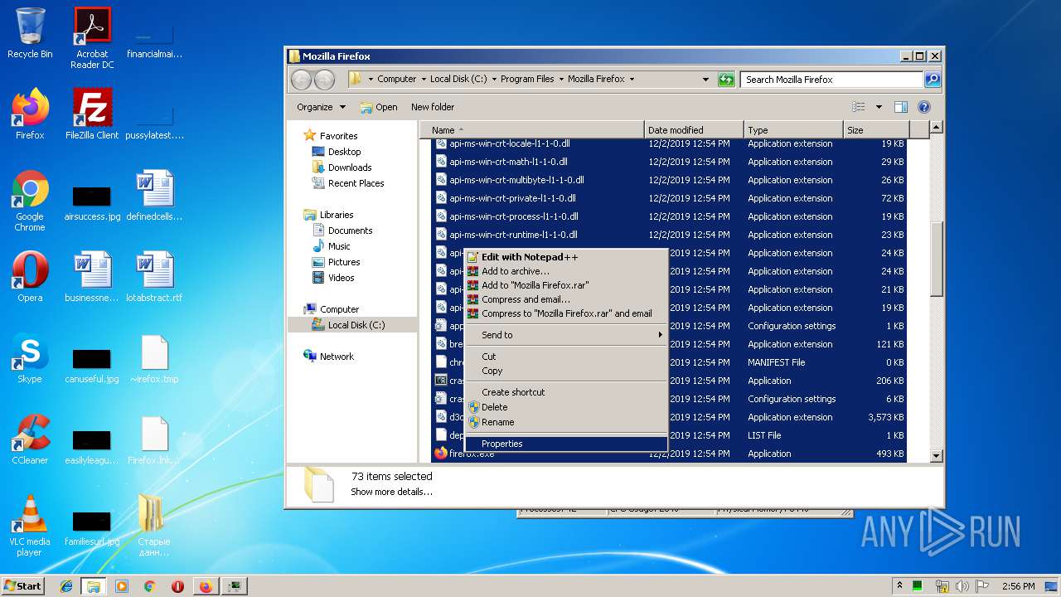The height and width of the screenshot is (597, 1061).
Task: Open Explorer help question-mark icon
Action: click(x=924, y=107)
